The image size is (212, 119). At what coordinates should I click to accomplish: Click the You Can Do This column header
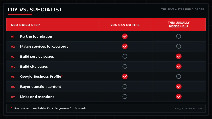(x=125, y=25)
